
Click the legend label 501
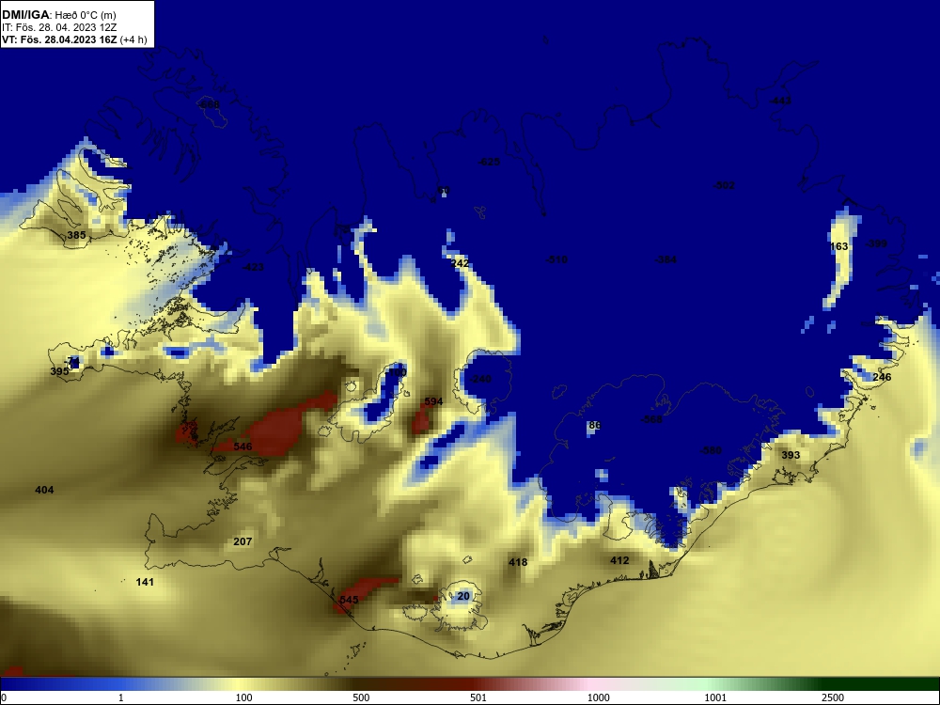[x=478, y=697]
